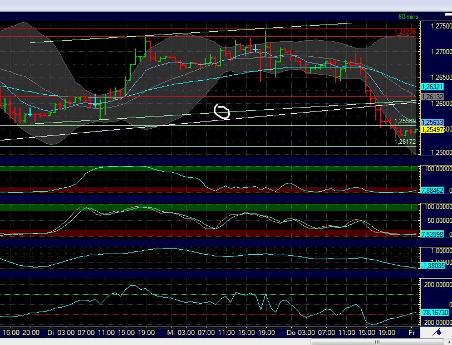This screenshot has width=452, height=345.
Task: Click the cyan 1,26321 price tag
Action: click(432, 86)
